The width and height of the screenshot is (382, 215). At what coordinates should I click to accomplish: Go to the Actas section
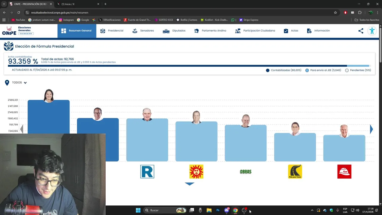pyautogui.click(x=291, y=31)
